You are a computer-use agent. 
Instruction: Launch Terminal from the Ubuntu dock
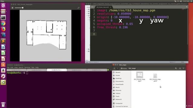tap(3, 18)
